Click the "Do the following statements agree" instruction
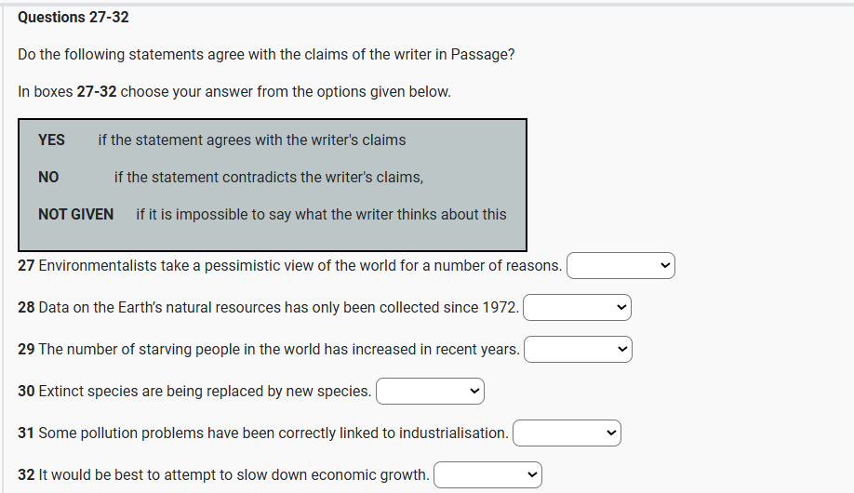This screenshot has width=854, height=493. (266, 54)
